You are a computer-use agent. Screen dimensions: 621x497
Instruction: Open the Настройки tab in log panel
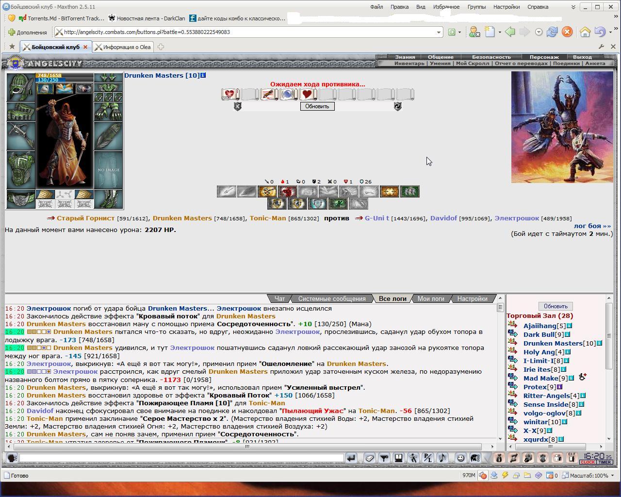tap(472, 298)
